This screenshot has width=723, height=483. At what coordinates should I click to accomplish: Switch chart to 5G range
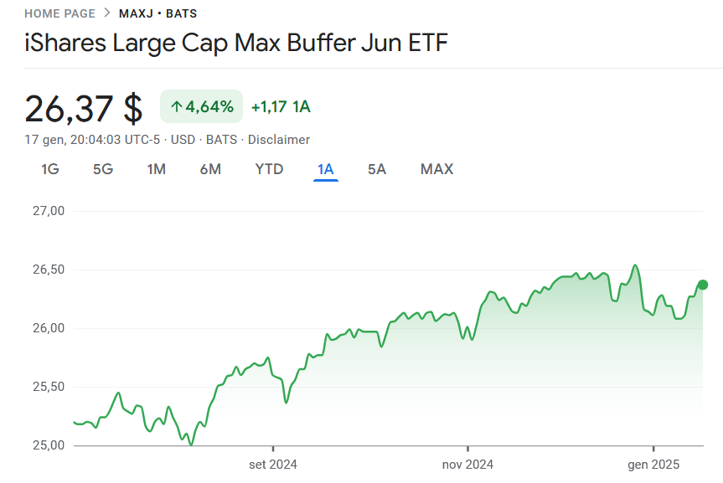[x=103, y=169]
